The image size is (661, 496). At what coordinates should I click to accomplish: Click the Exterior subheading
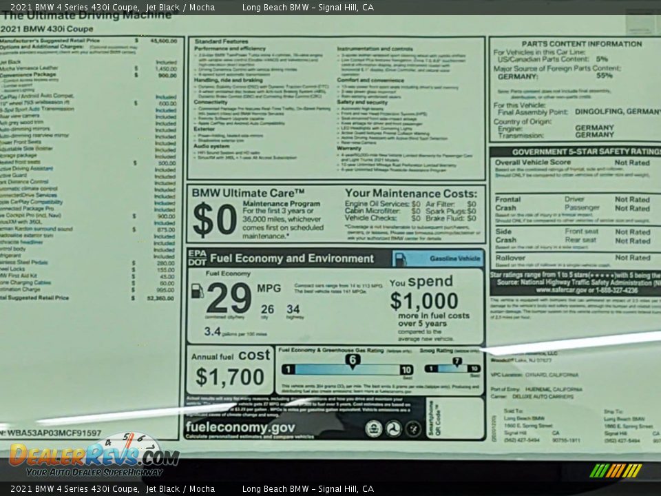click(204, 129)
